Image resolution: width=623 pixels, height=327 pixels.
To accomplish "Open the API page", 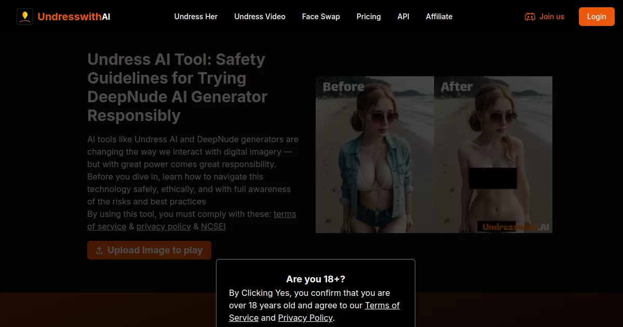I will 403,17.
